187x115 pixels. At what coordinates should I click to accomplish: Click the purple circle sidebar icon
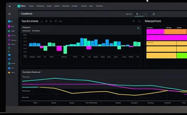click(x=9, y=36)
